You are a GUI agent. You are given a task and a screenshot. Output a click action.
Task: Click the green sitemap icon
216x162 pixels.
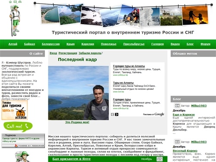click(x=20, y=2)
